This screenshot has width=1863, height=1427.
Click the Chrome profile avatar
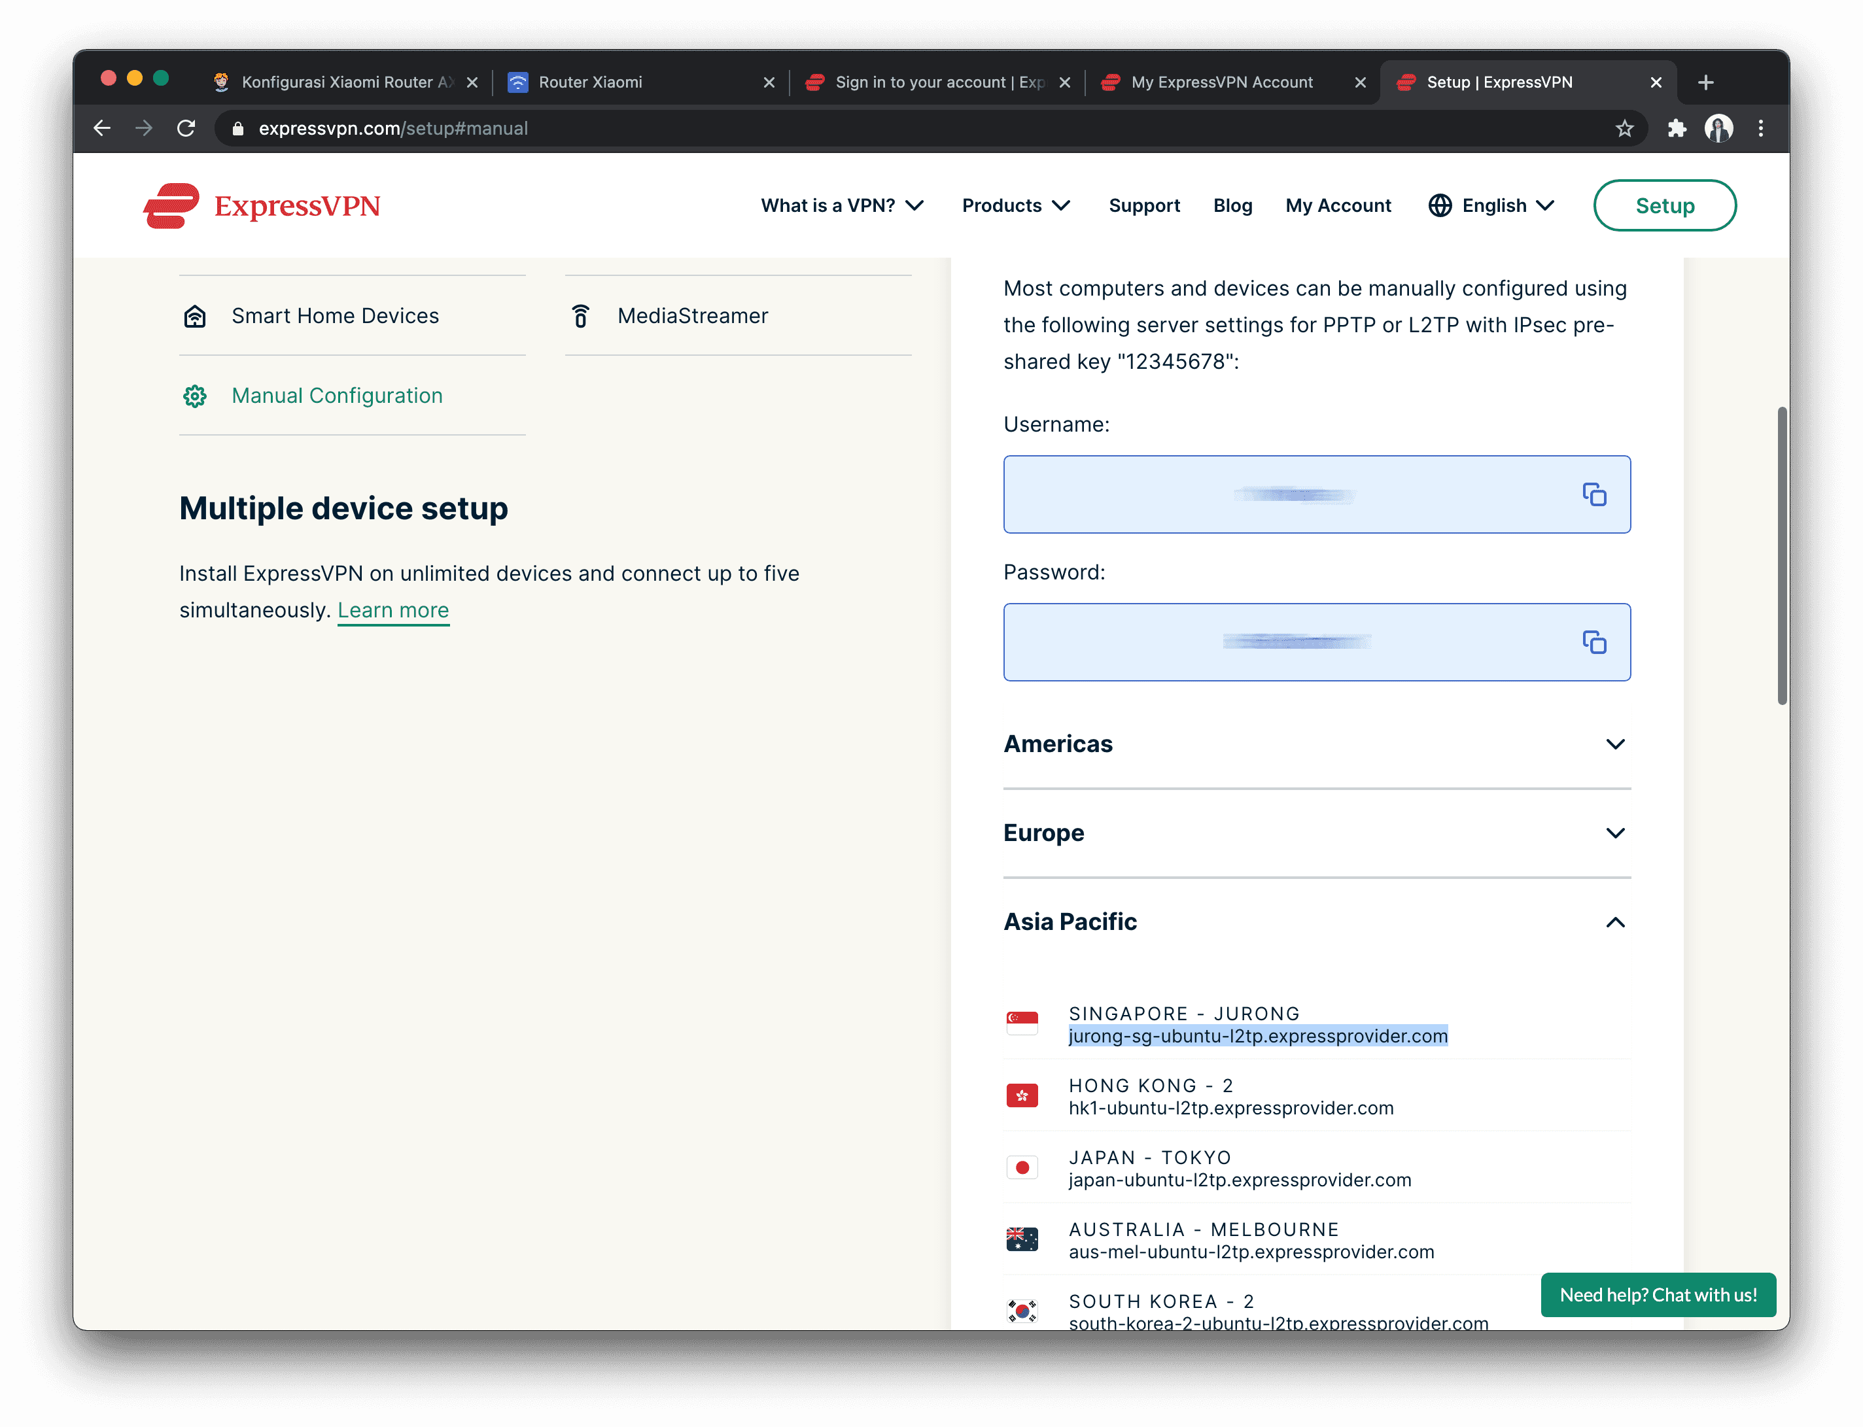coord(1718,128)
